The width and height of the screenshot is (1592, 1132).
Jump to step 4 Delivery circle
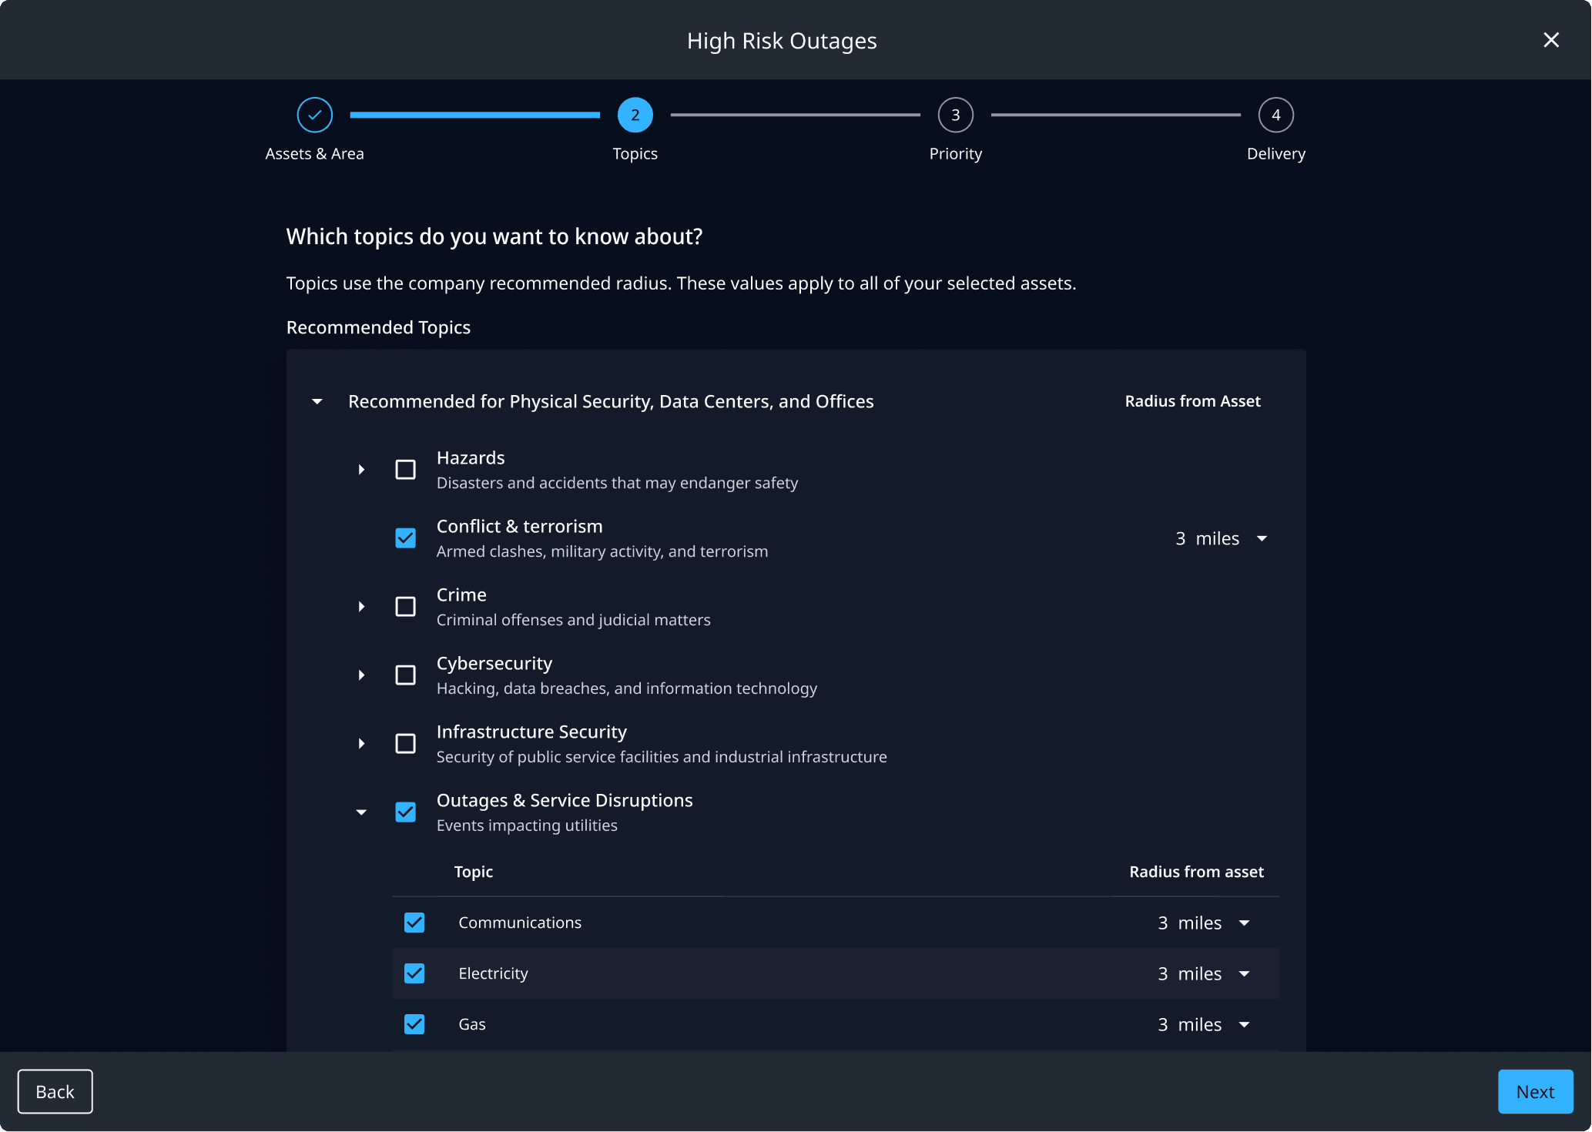coord(1275,116)
